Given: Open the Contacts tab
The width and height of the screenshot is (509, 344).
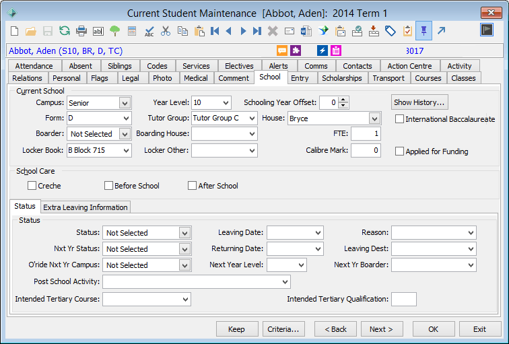Looking at the screenshot, I should [x=358, y=66].
